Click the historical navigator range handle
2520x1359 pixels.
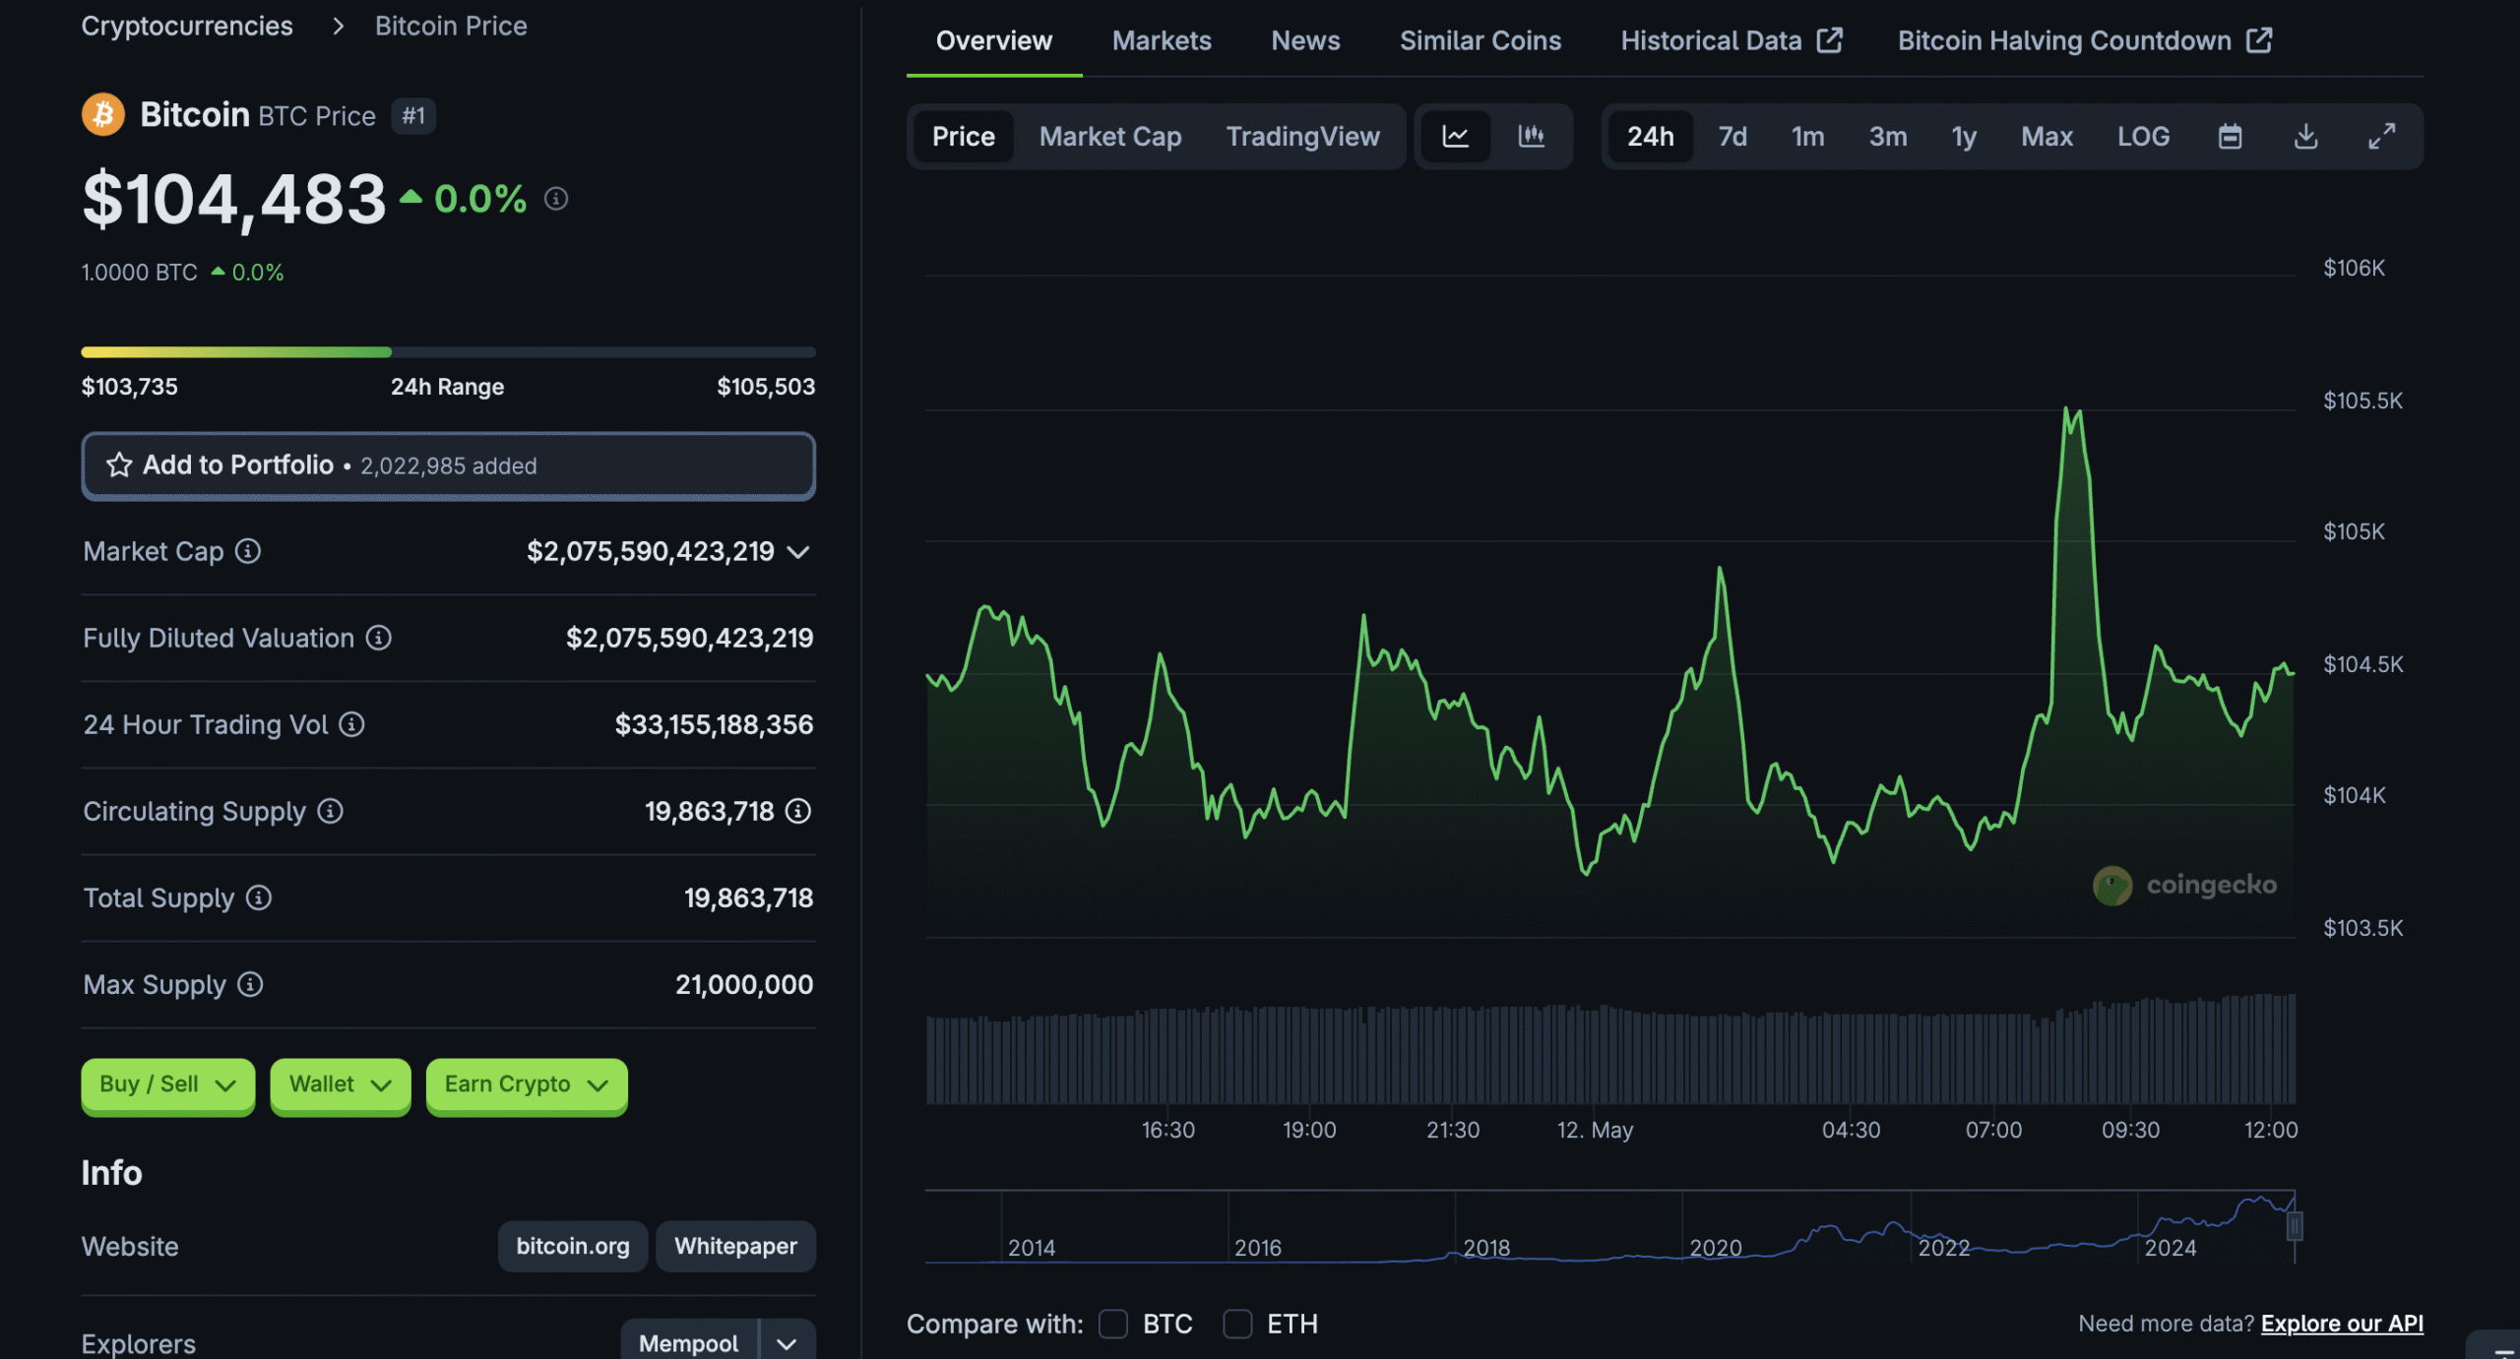point(2294,1226)
